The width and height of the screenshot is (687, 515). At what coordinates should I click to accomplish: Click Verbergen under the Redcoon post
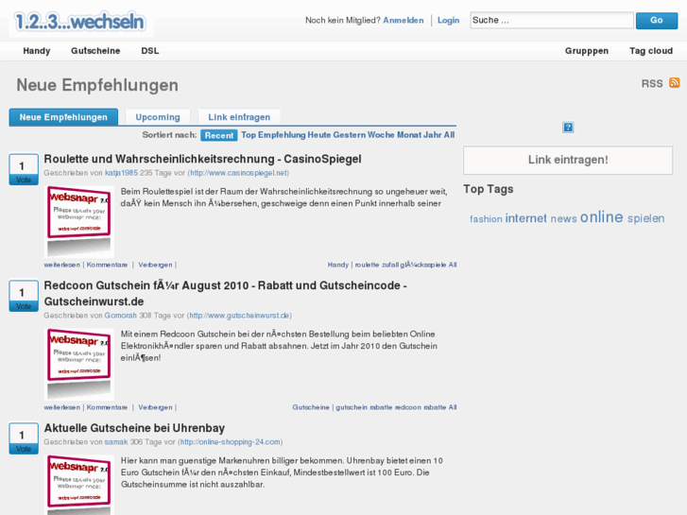tap(155, 407)
